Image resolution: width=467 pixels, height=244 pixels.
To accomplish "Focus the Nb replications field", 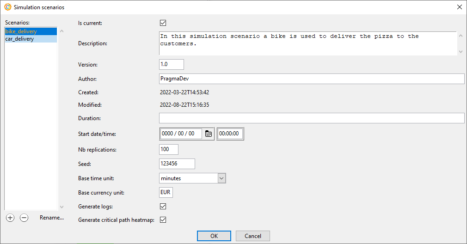I will [168, 149].
